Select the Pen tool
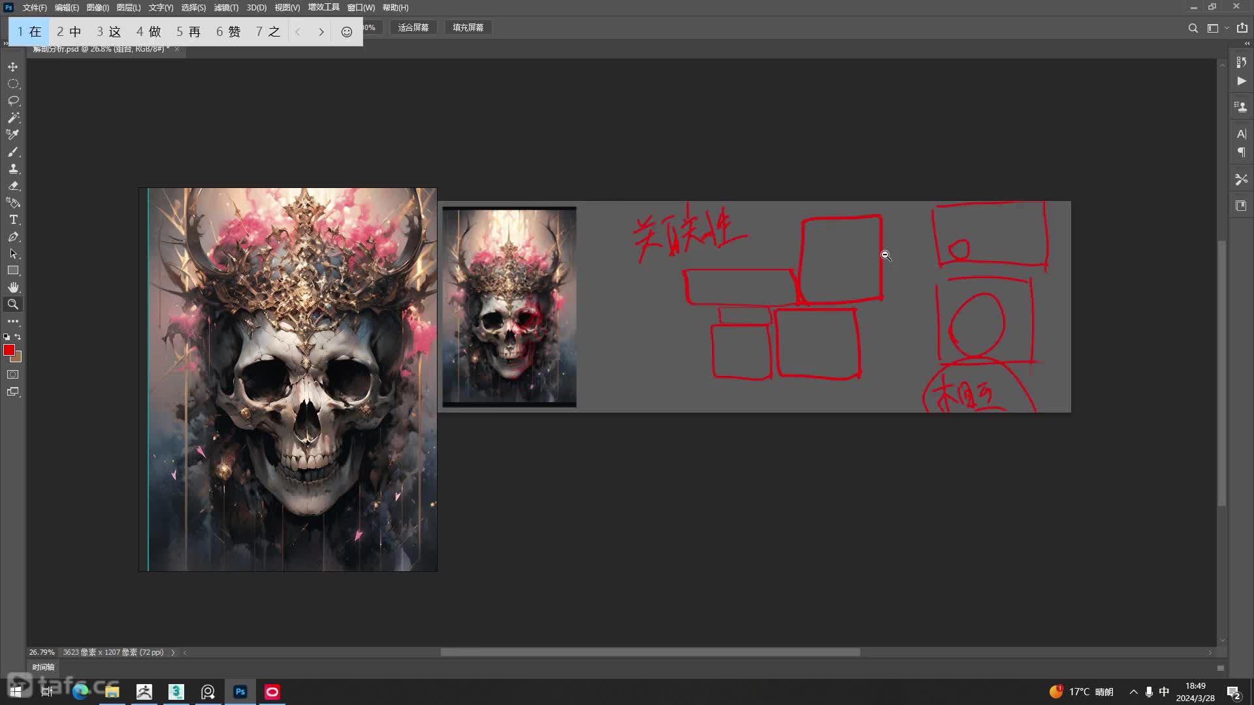The height and width of the screenshot is (705, 1254). pyautogui.click(x=13, y=236)
